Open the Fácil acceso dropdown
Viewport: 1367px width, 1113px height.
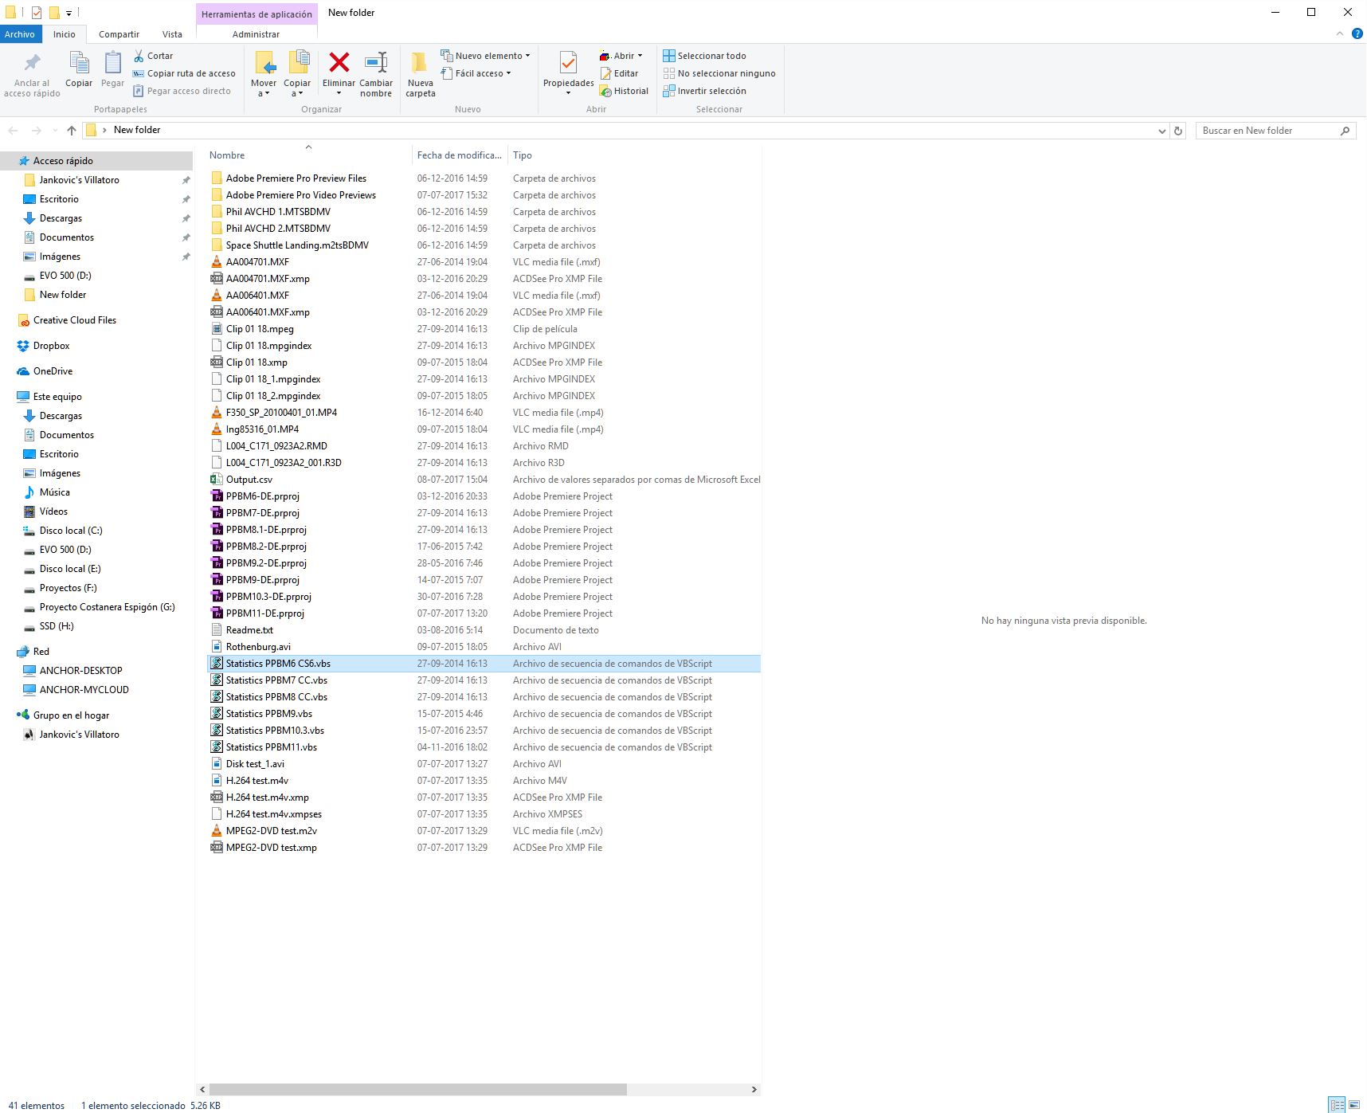(x=476, y=73)
